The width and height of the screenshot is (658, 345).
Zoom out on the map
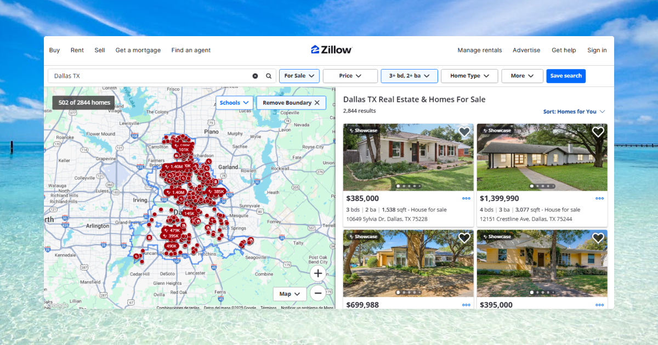pyautogui.click(x=318, y=293)
